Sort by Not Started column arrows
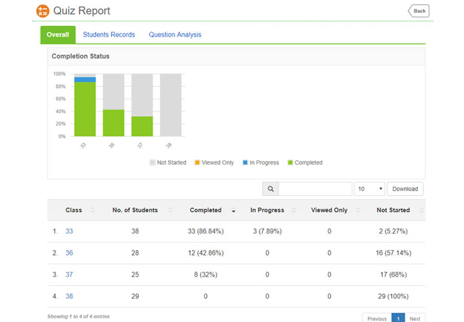 coord(420,210)
